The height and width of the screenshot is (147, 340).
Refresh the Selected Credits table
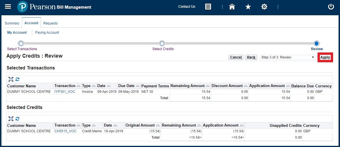pos(17,119)
